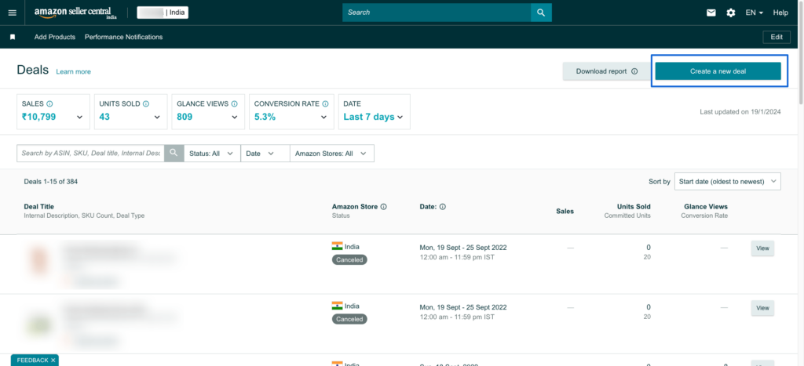Image resolution: width=804 pixels, height=366 pixels.
Task: Open the Date filter dropdown
Action: click(x=265, y=153)
